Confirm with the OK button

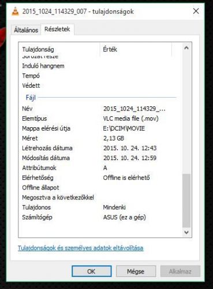point(92,271)
